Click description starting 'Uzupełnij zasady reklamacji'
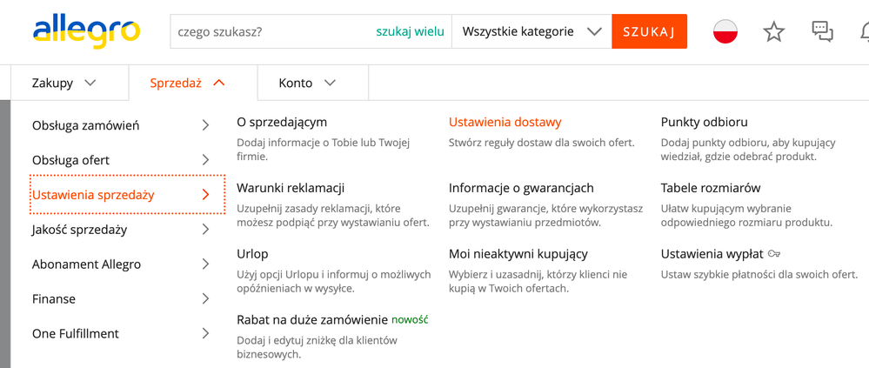Screen dimensions: 869x368 click(333, 216)
